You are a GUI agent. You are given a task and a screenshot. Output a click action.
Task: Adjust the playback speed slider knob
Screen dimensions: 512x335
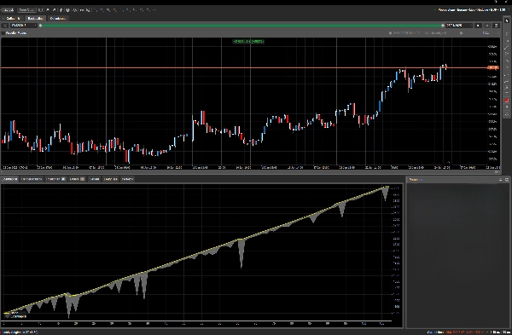coord(461,33)
